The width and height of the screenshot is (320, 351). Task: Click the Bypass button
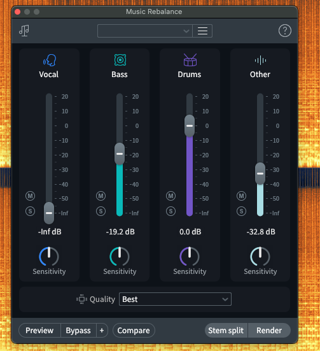(78, 331)
